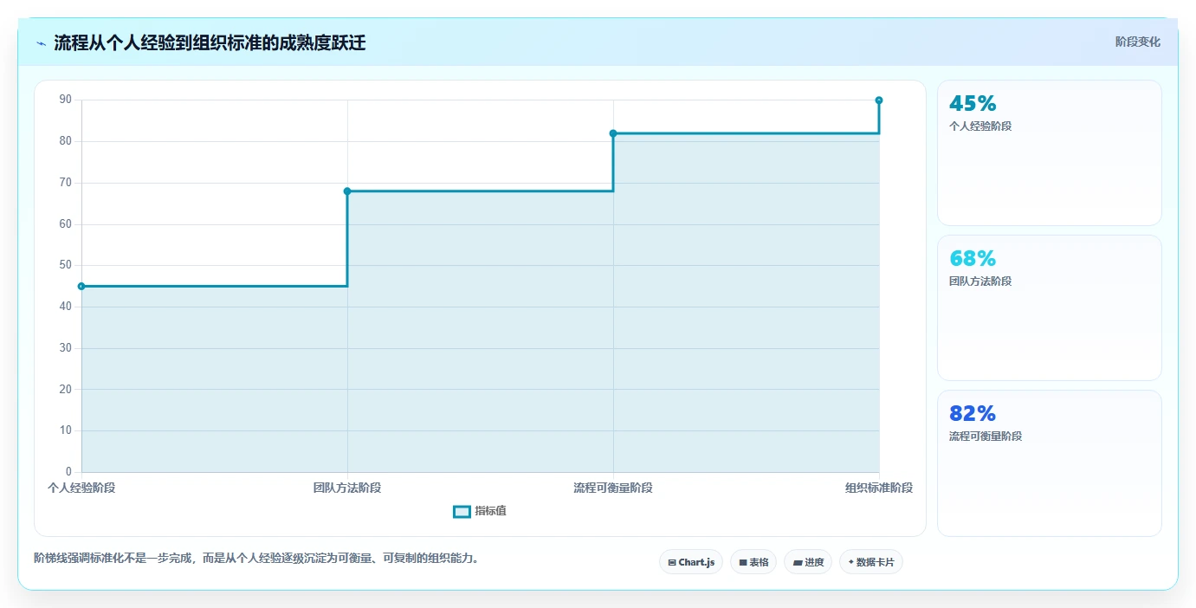
Task: Click the data point at value 45
Action: 81,286
